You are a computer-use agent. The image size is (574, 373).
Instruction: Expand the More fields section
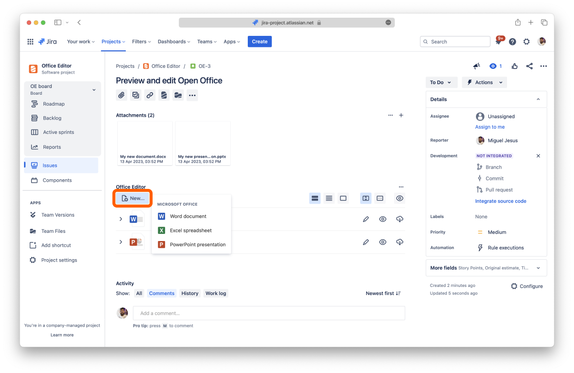[x=486, y=268]
